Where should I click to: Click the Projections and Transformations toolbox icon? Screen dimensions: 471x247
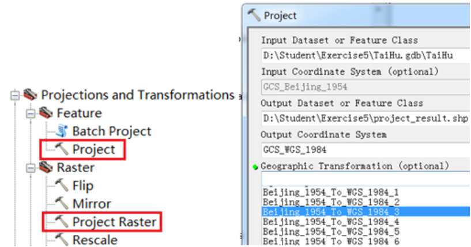click(x=30, y=94)
